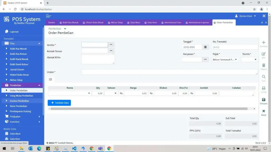Image resolution: width=271 pixels, height=152 pixels.
Task: Click the Tambah Data button
Action: click(59, 103)
